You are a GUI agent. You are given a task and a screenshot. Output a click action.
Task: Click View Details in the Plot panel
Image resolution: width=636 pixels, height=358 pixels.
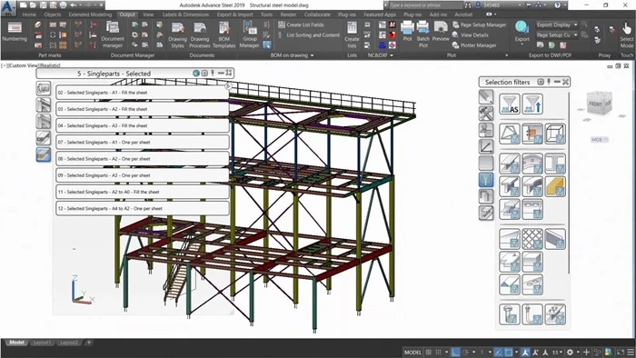470,35
